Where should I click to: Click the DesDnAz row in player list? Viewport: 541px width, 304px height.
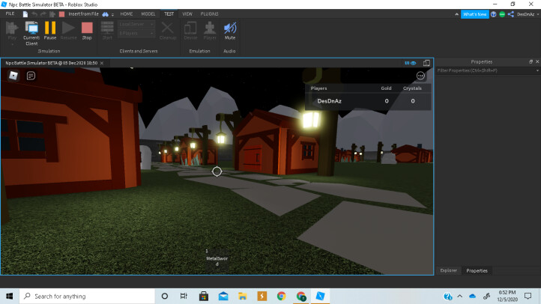pyautogui.click(x=368, y=101)
